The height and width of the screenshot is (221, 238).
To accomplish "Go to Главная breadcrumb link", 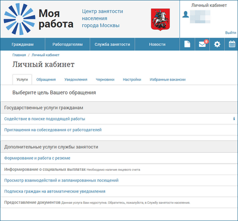I will tap(19, 55).
